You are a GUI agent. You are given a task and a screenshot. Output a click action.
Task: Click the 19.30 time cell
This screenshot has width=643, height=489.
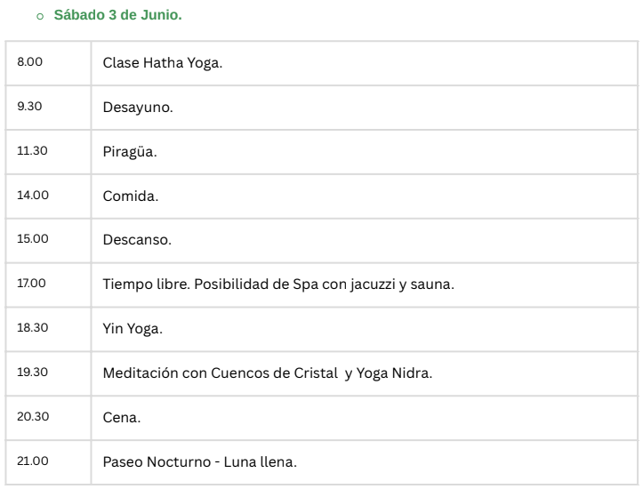[48, 373]
